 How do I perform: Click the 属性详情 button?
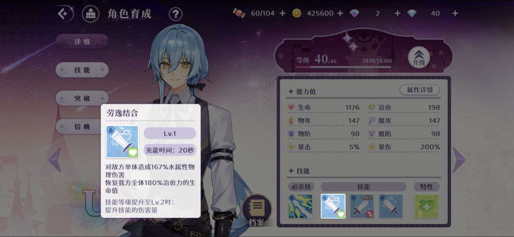click(x=420, y=90)
